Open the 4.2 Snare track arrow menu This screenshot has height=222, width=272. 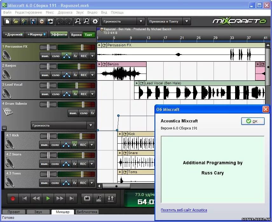pyautogui.click(x=92, y=164)
